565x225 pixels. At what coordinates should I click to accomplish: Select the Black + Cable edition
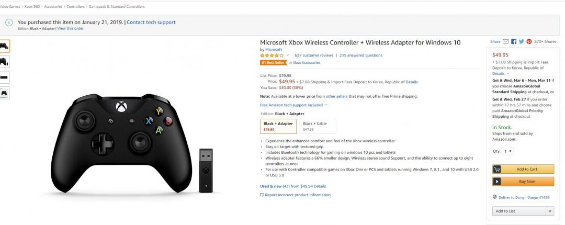[318, 126]
